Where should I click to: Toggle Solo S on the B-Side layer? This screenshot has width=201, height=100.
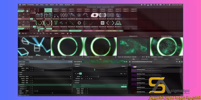pyautogui.click(x=28, y=22)
